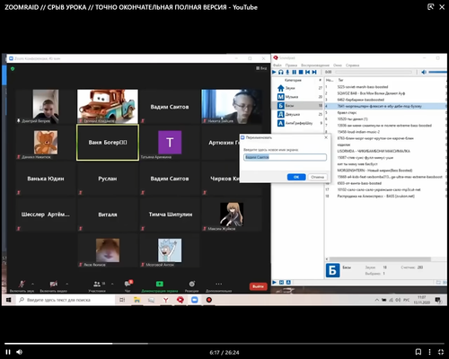Expand video options arrow in Zoom
The width and height of the screenshot is (449, 359).
tap(67, 284)
